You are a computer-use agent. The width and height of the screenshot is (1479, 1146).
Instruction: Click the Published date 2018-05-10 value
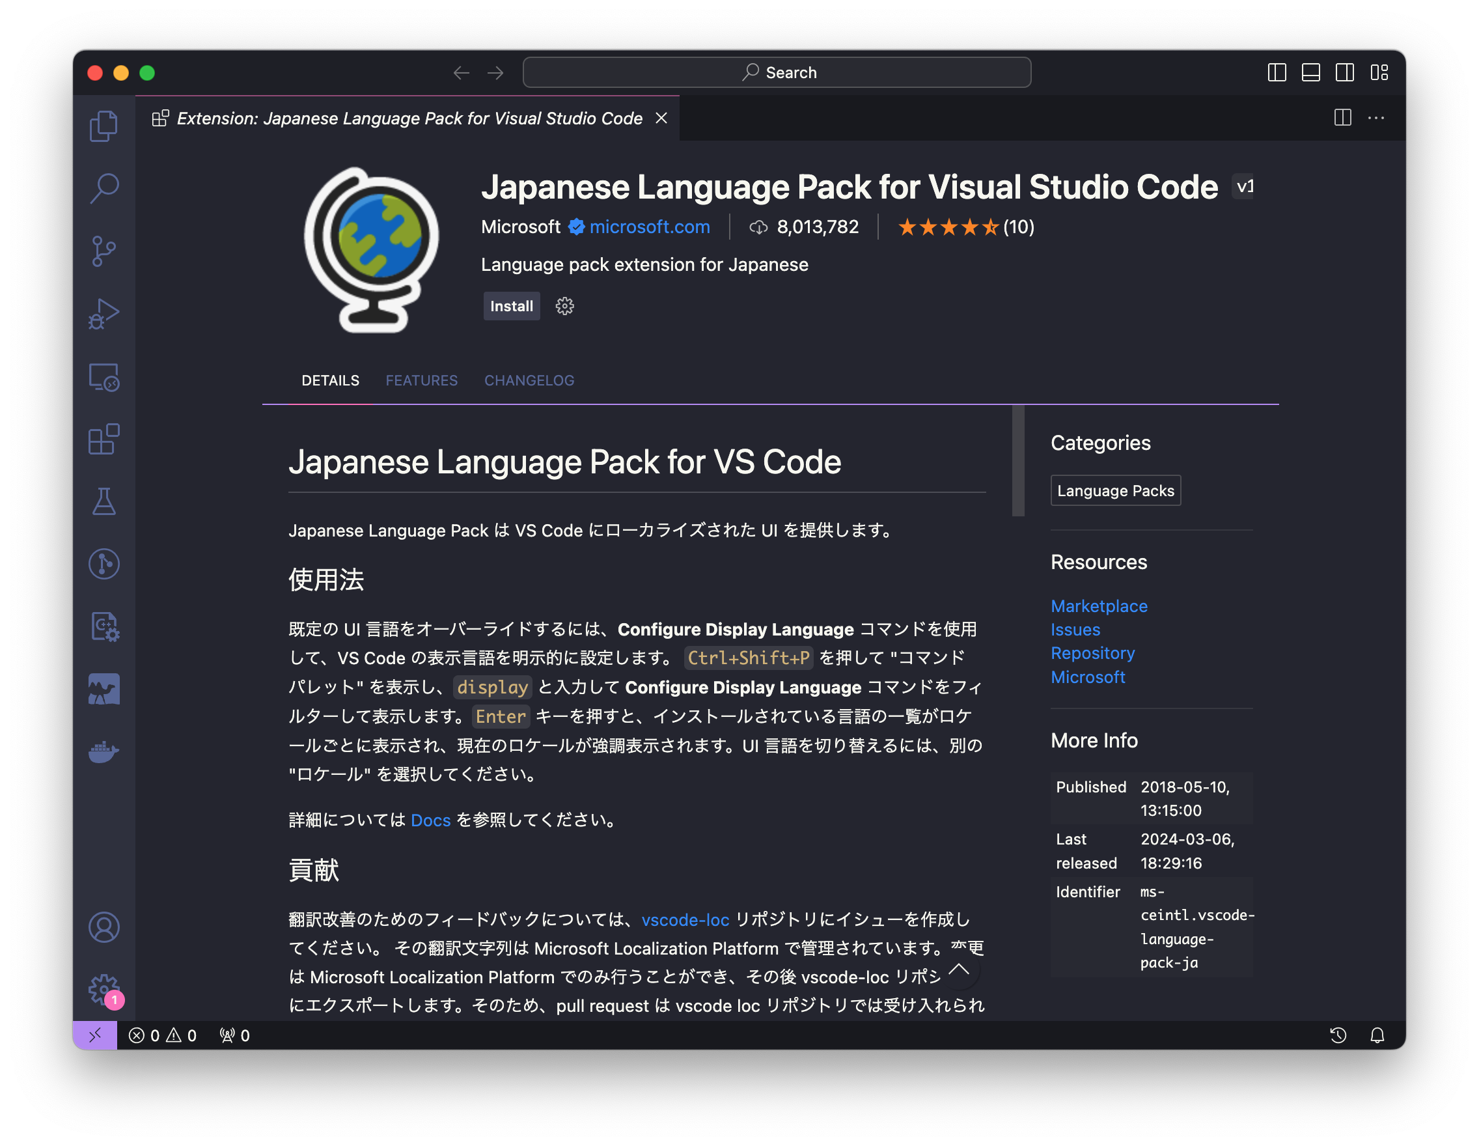tap(1185, 799)
